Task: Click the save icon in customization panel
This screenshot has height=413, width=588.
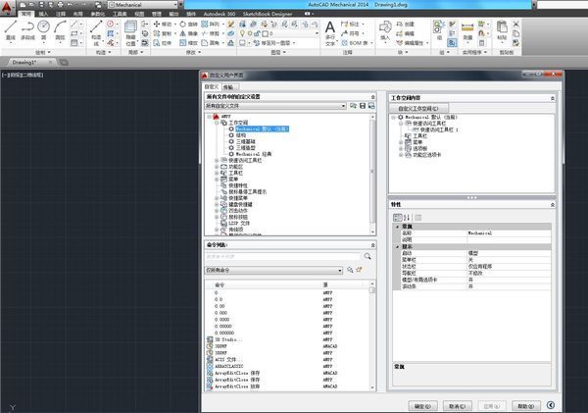Action: pyautogui.click(x=363, y=106)
